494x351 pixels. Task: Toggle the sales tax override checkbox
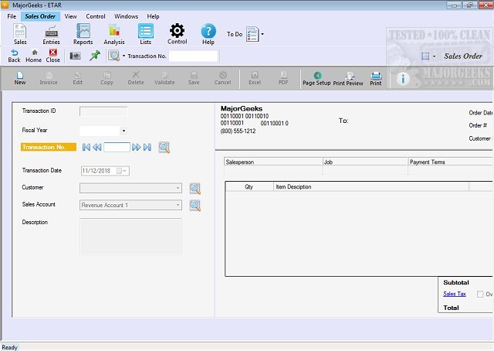point(480,295)
